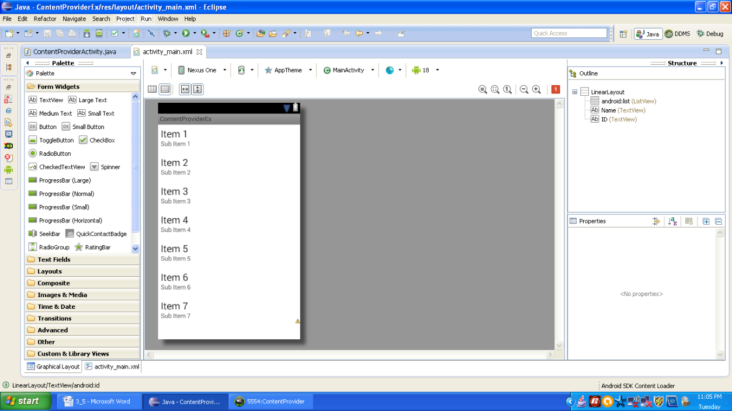Screen dimensions: 732x411
Task: Select the RadioButton widget in palette
Action: pyautogui.click(x=50, y=154)
